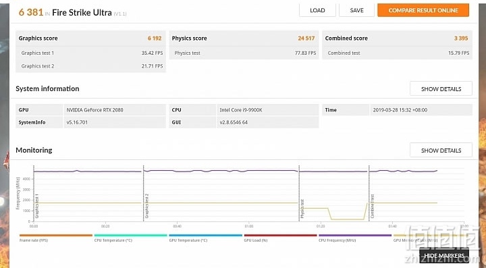
Task: Toggle GPU Load (%) legend
Action: pos(280,238)
